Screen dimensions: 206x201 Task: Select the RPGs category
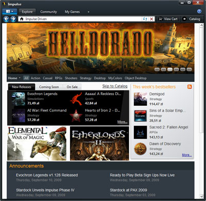(x=59, y=78)
